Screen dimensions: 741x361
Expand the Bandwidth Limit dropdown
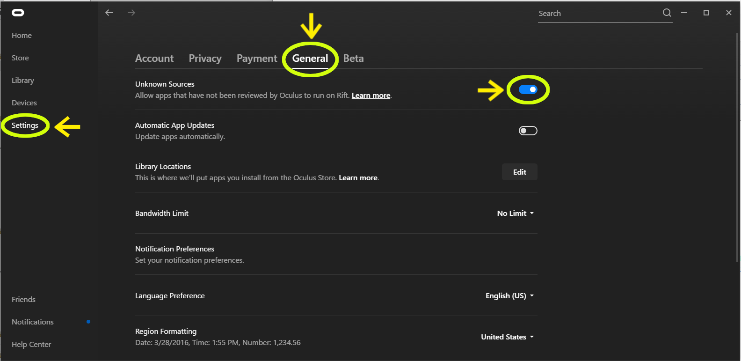[515, 213]
